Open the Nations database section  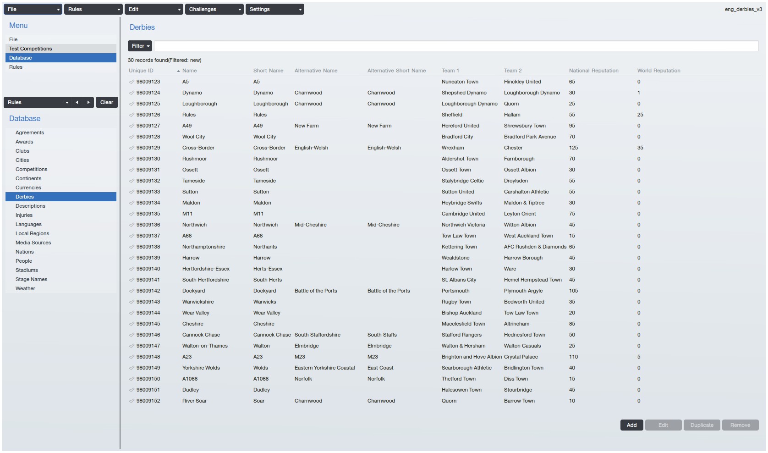point(61,252)
